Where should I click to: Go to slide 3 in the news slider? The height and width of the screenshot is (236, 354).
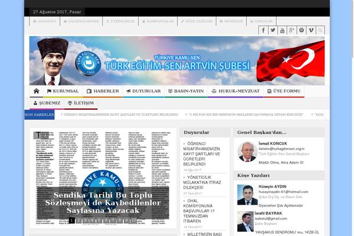[86, 220]
